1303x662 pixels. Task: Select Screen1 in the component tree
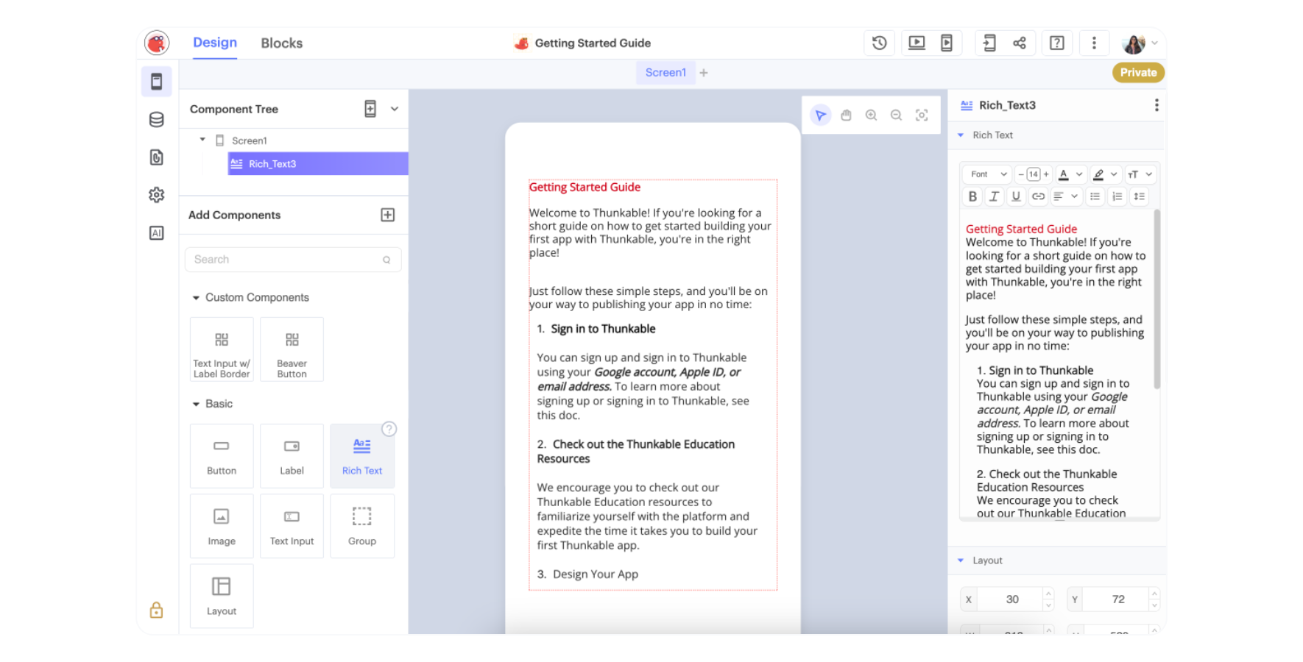[x=250, y=140]
